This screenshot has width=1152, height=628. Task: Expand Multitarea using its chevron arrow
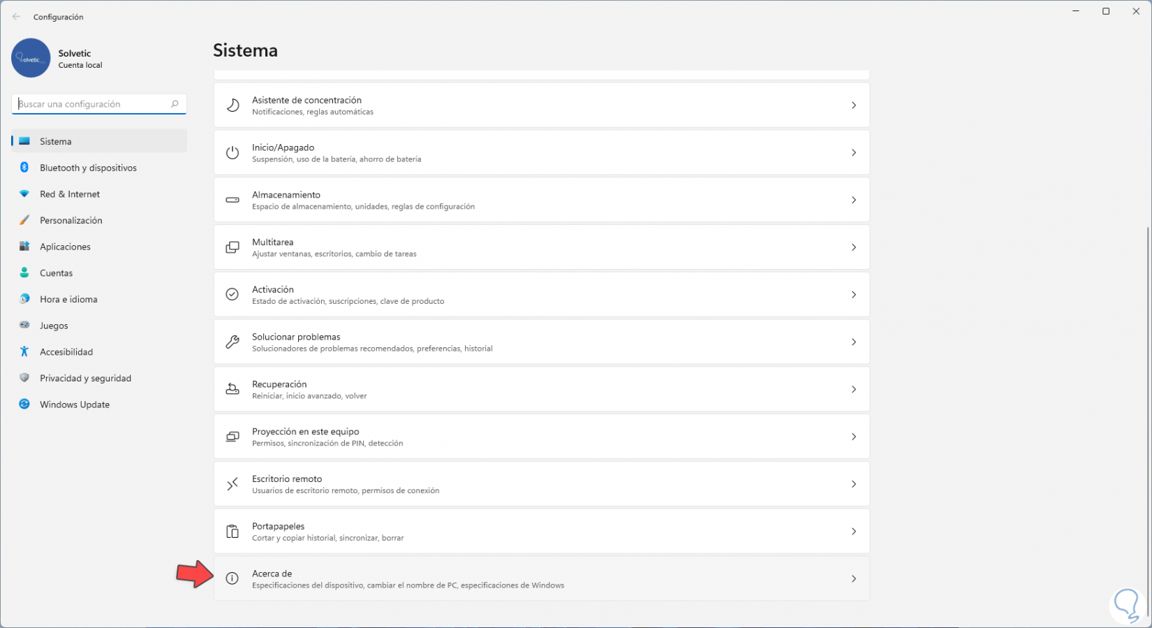click(853, 247)
